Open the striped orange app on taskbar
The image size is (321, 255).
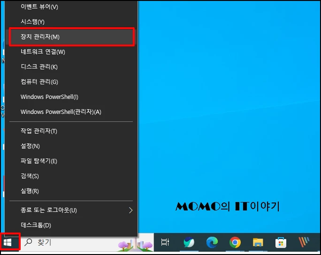point(304,242)
